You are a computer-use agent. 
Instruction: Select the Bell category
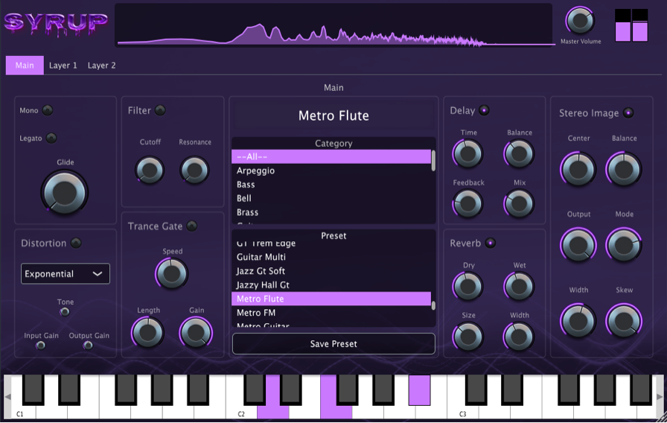(331, 198)
